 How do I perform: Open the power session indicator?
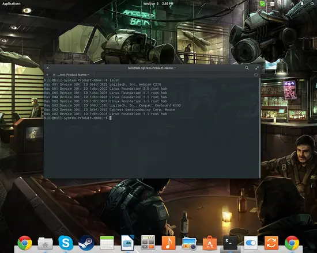(312, 3)
